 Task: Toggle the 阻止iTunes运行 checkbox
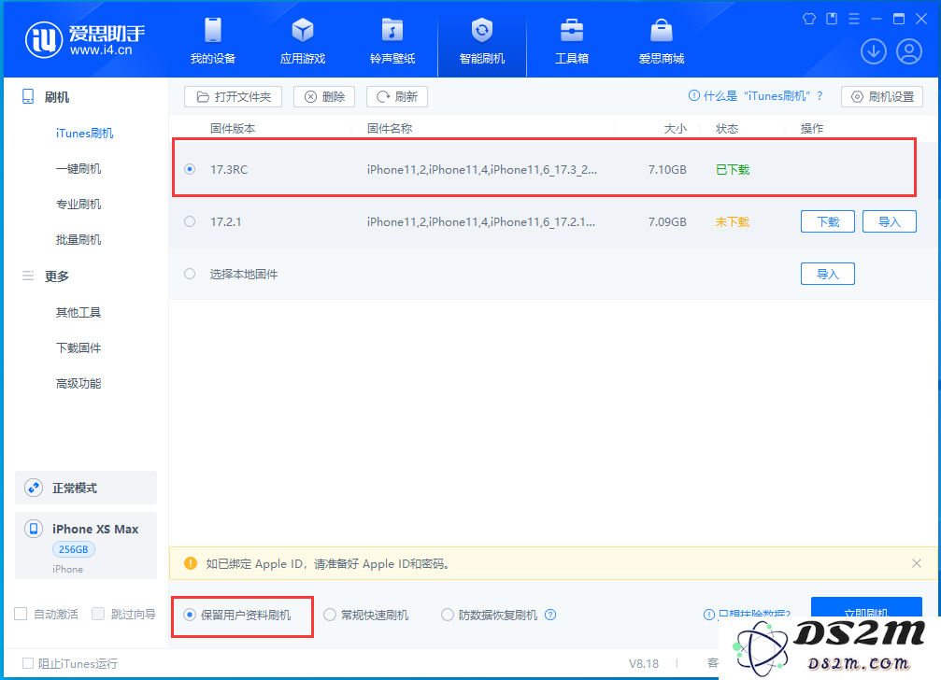28,663
